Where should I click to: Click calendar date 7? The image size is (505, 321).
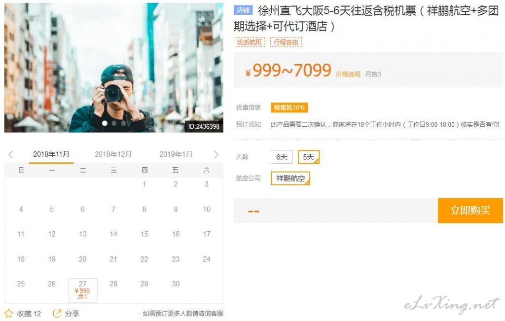click(x=113, y=209)
